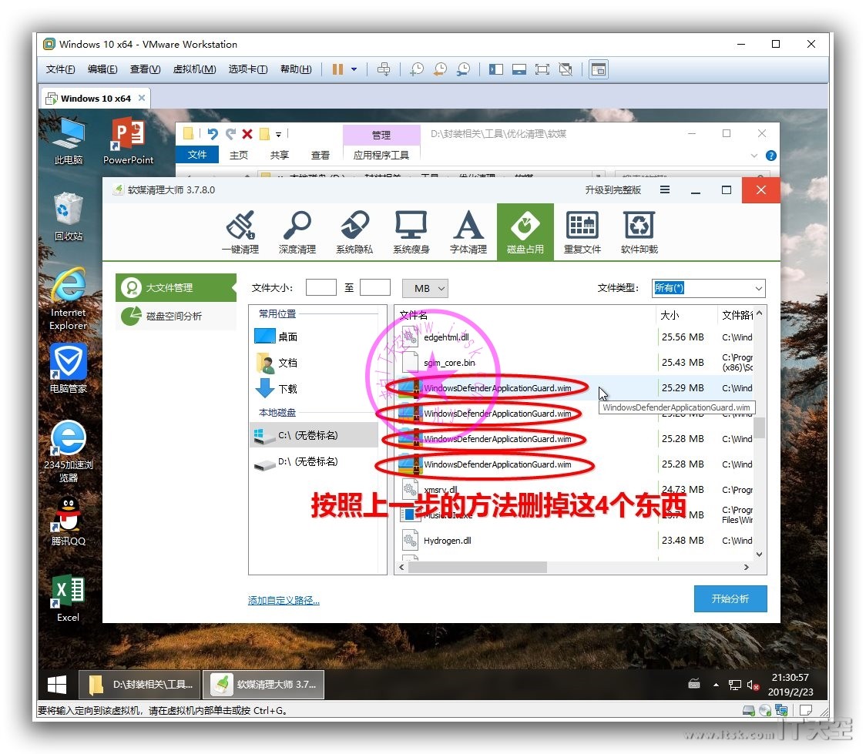
Task: Open the VMware power options dropdown arrow
Action: (354, 69)
